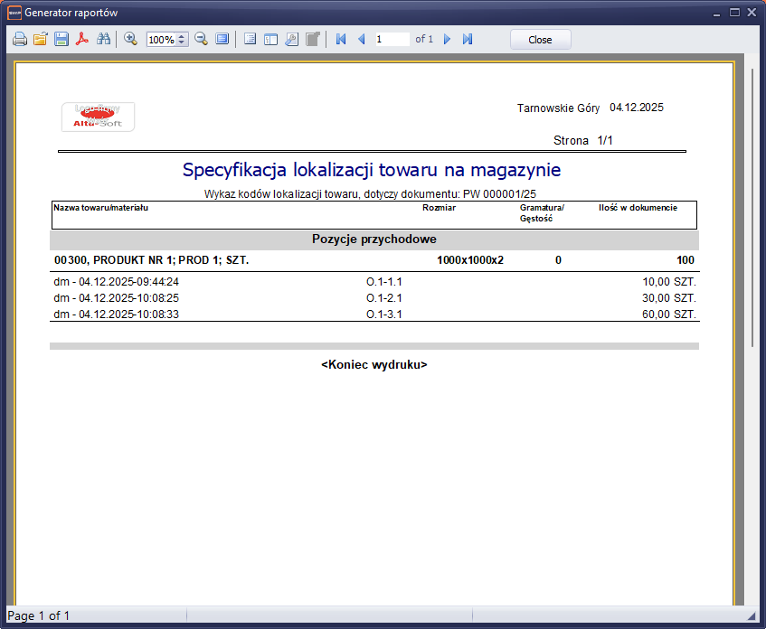Screen dimensions: 766x629
Task: Export the report to PDF
Action: coord(82,40)
